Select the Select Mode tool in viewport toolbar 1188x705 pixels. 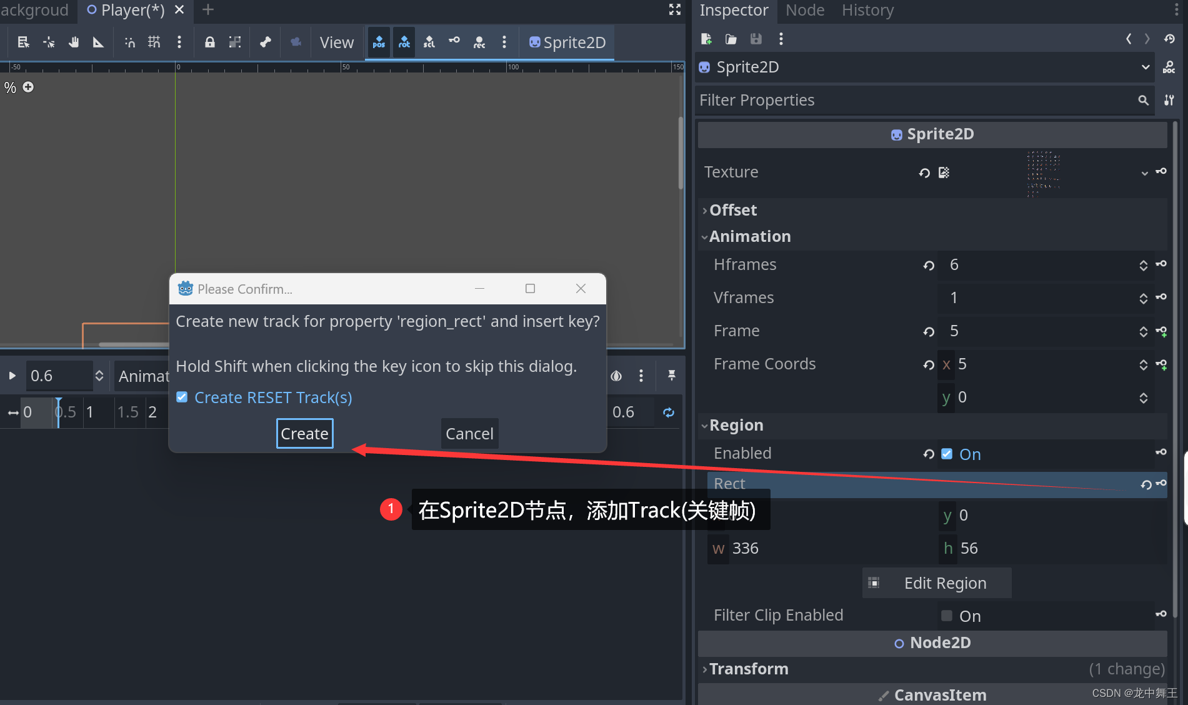(23, 42)
